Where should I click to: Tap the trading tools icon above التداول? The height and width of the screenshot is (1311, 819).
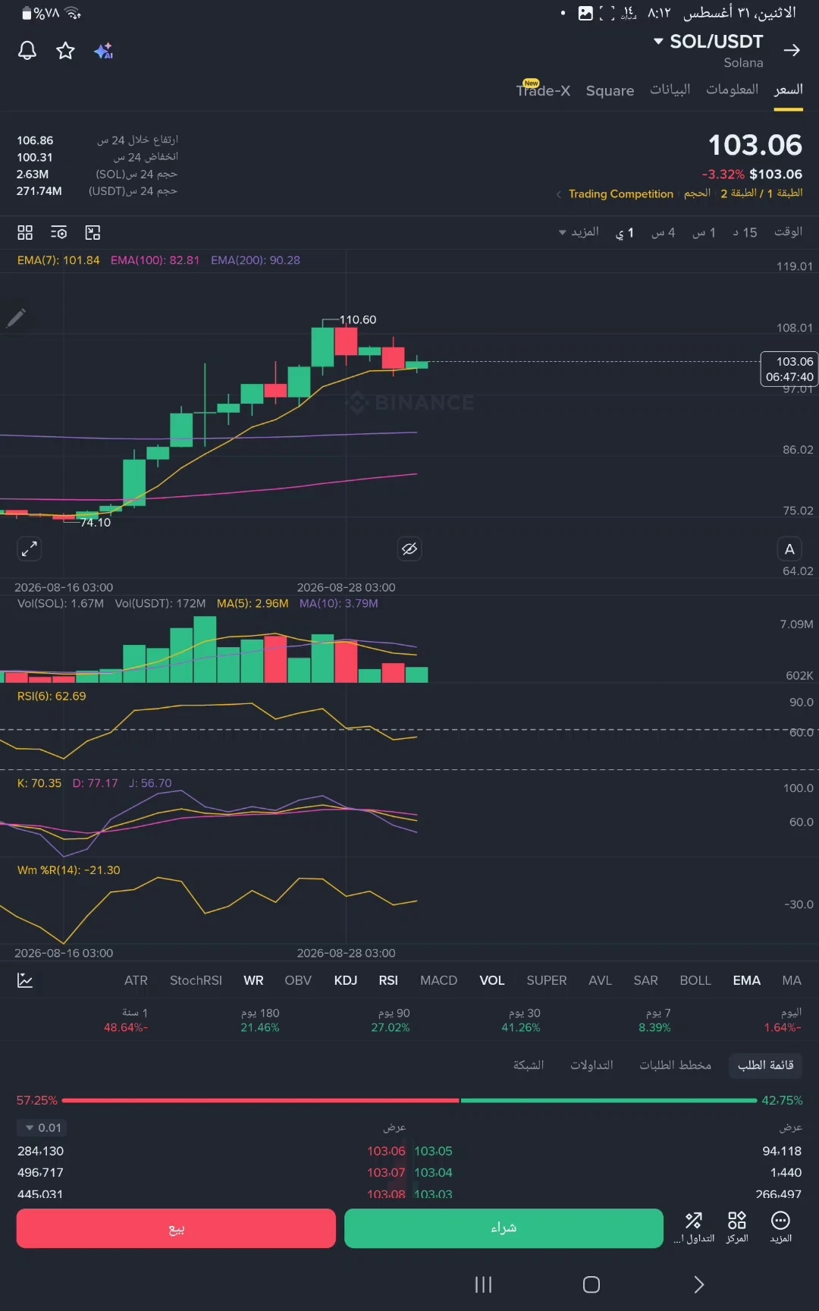tap(694, 1220)
